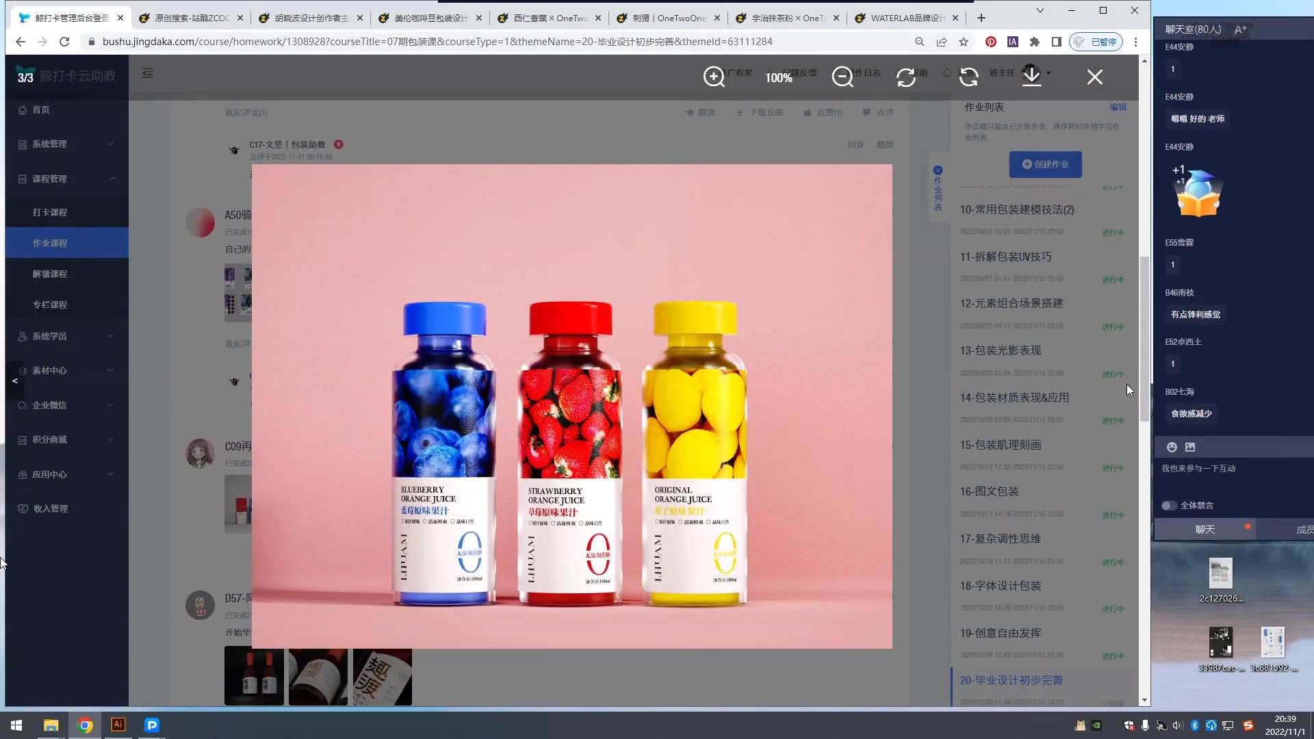Click the browser address bar URL

coord(437,42)
